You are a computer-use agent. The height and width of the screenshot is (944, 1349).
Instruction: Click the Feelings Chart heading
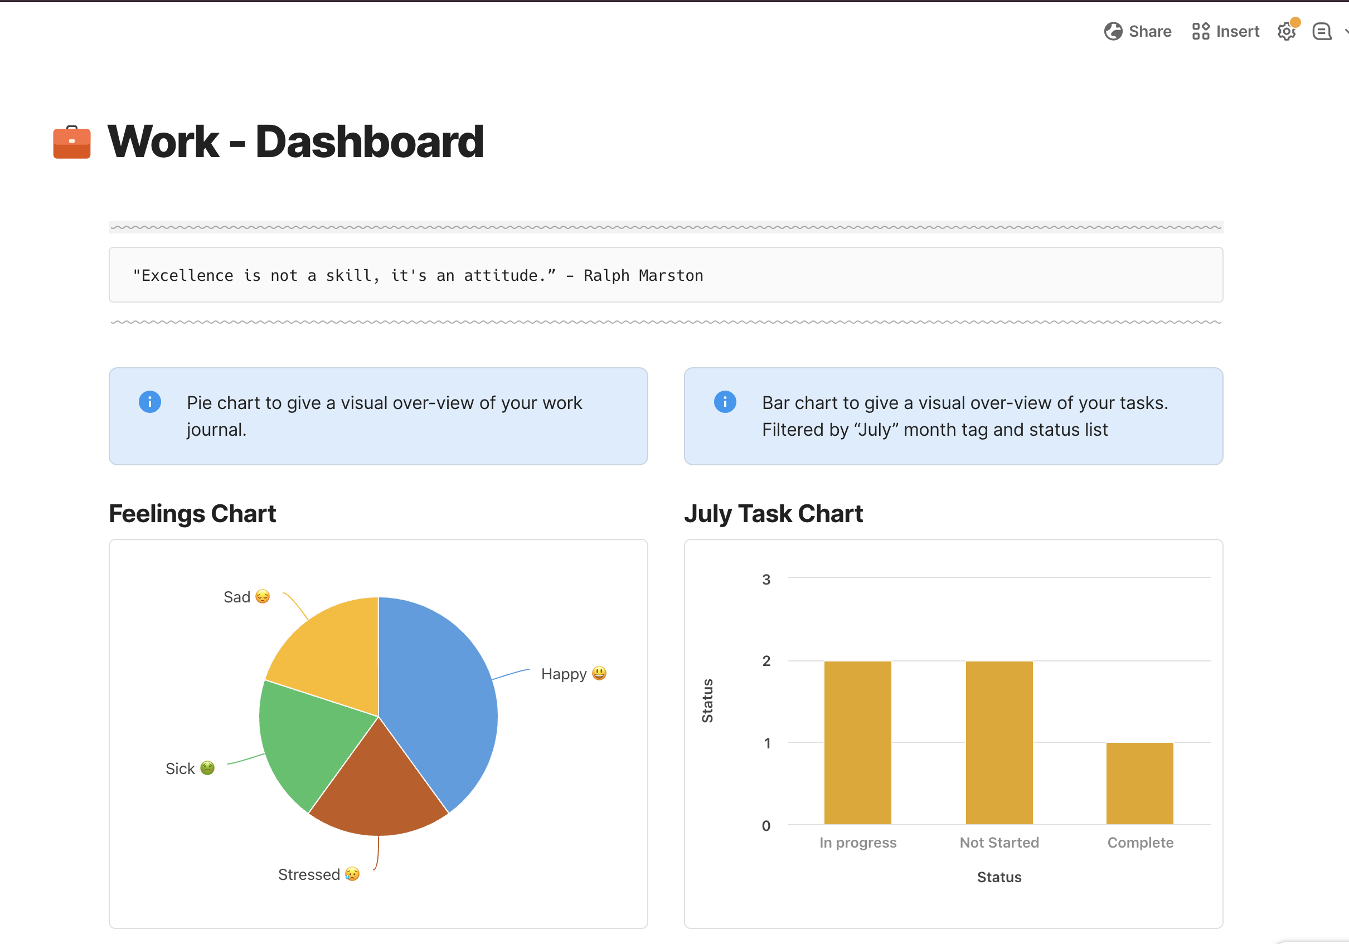[192, 513]
